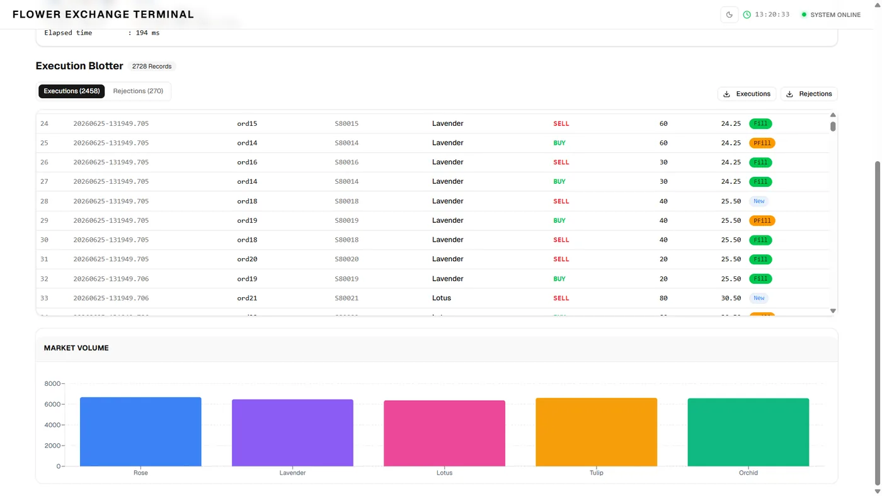Click the download icon in the Executions button
This screenshot has height=496, width=882.
(x=727, y=94)
